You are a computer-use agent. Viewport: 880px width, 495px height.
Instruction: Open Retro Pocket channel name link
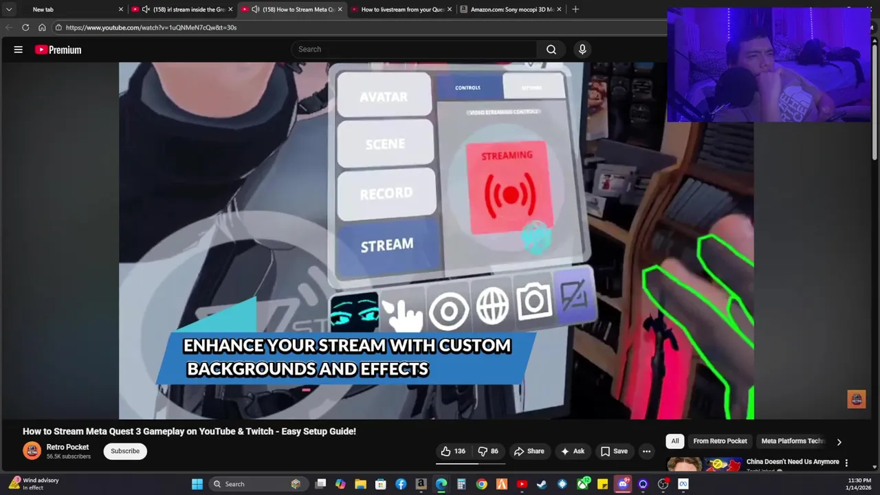tap(67, 447)
